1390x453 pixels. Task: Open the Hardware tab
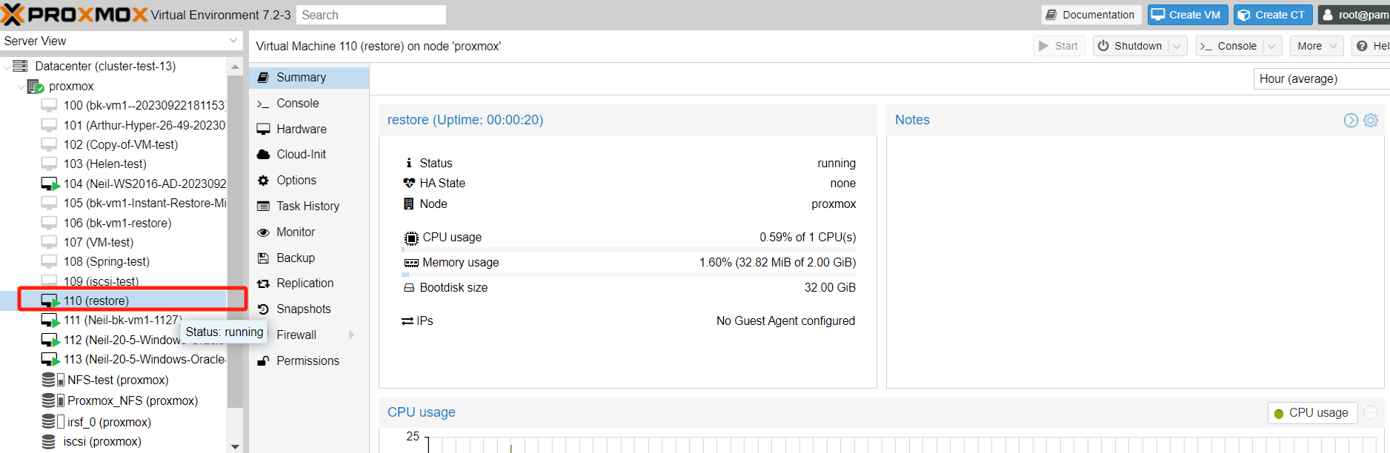(309, 129)
